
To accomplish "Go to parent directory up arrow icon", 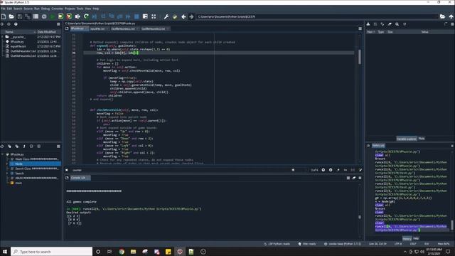I will 451,16.
